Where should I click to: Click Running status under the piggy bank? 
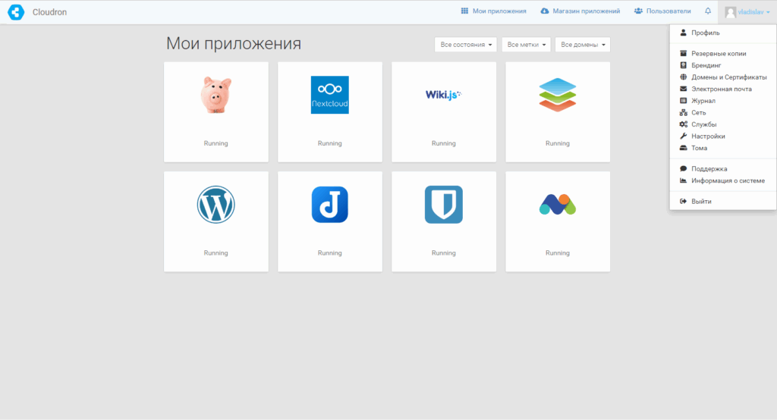(x=216, y=143)
